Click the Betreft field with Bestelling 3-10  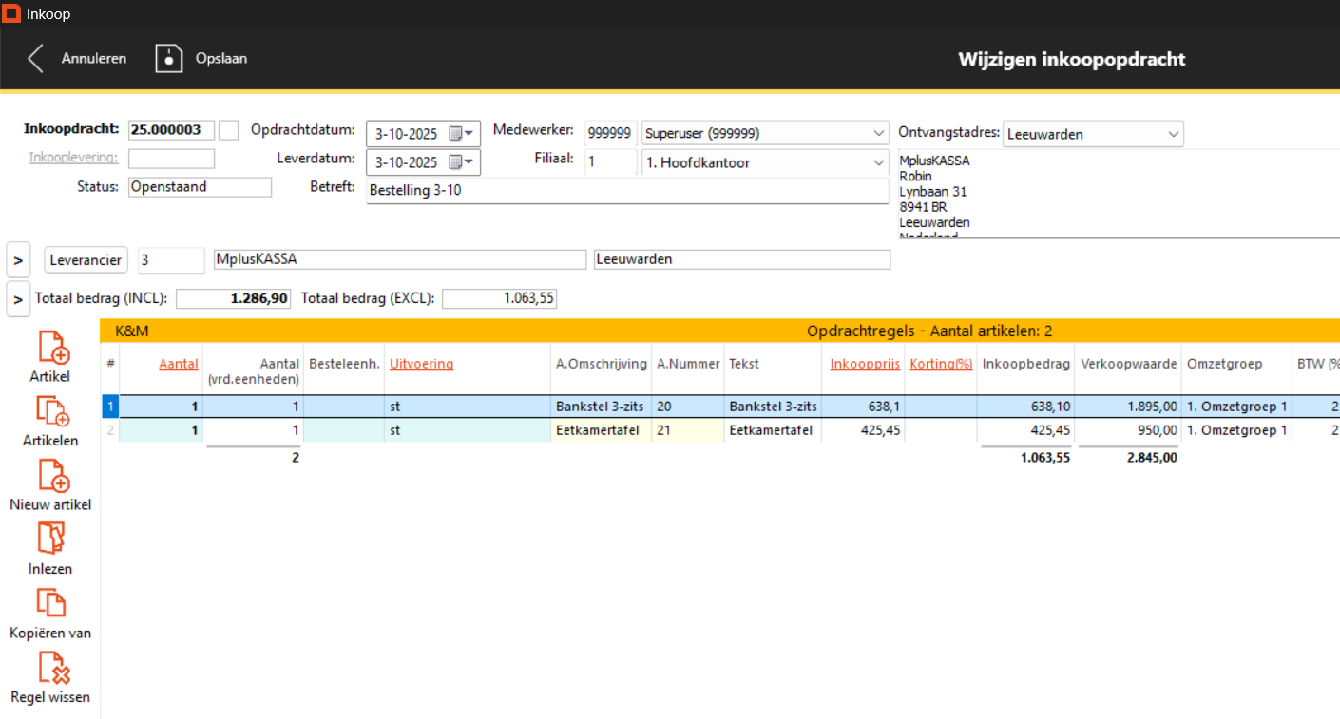tap(625, 190)
